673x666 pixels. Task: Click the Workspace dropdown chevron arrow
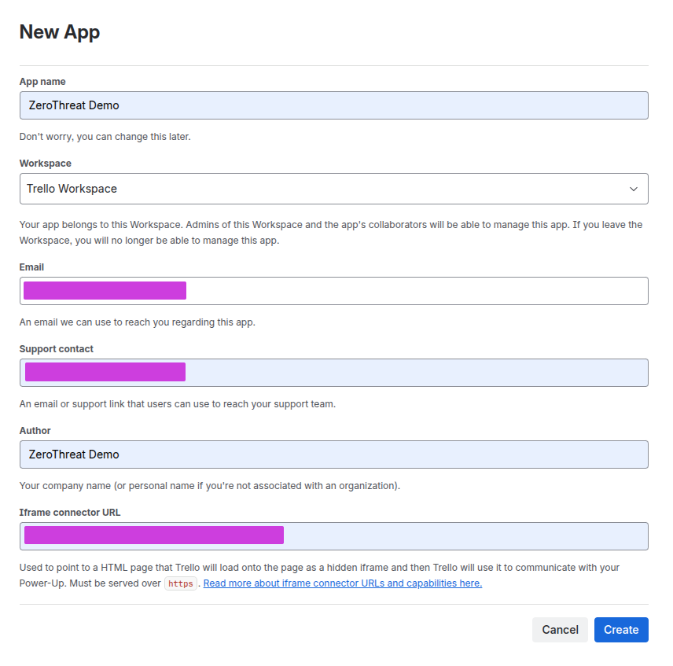tap(633, 189)
